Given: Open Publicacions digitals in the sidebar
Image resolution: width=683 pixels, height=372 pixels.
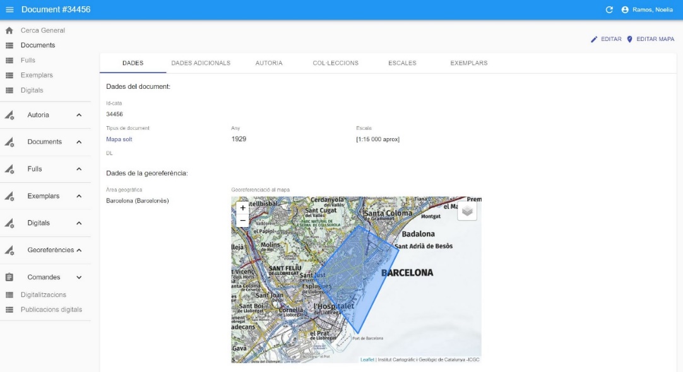Looking at the screenshot, I should tap(51, 310).
